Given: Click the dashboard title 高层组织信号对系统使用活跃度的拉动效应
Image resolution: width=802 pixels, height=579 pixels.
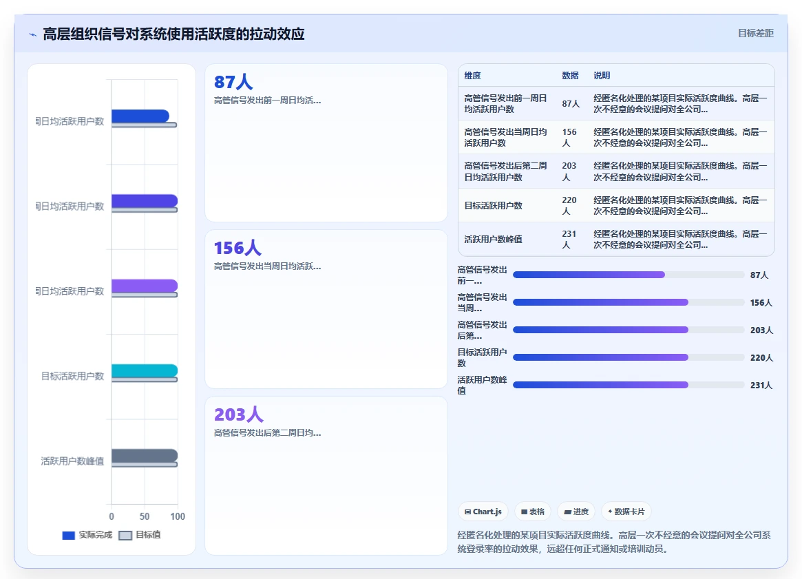Looking at the screenshot, I should [x=174, y=34].
